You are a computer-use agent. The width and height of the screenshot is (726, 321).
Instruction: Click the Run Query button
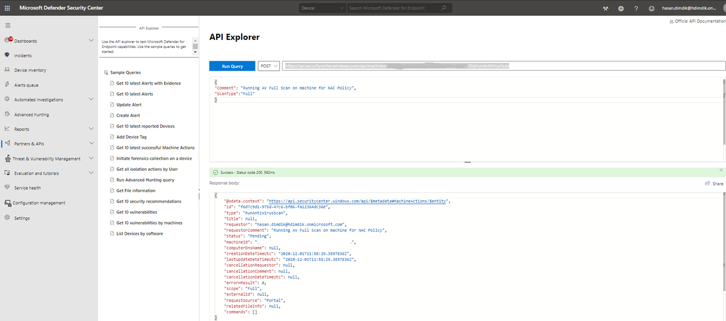point(232,66)
